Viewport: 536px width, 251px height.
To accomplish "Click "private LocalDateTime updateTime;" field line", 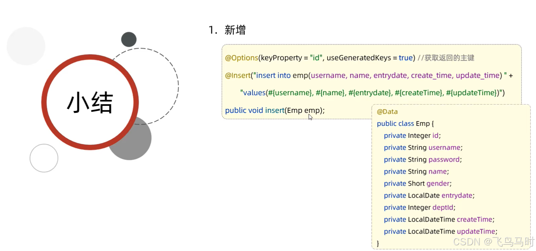I will 440,231.
